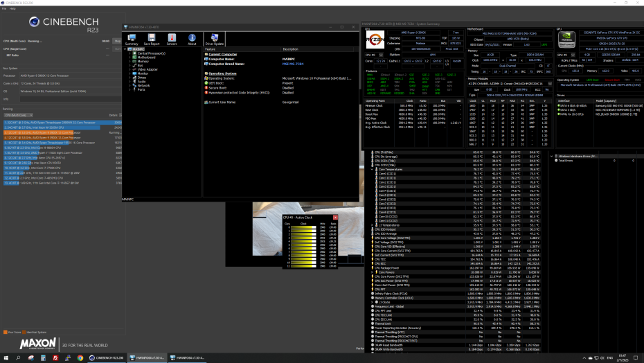Open the Windows Start menu
This screenshot has width=644, height=363.
(6, 357)
